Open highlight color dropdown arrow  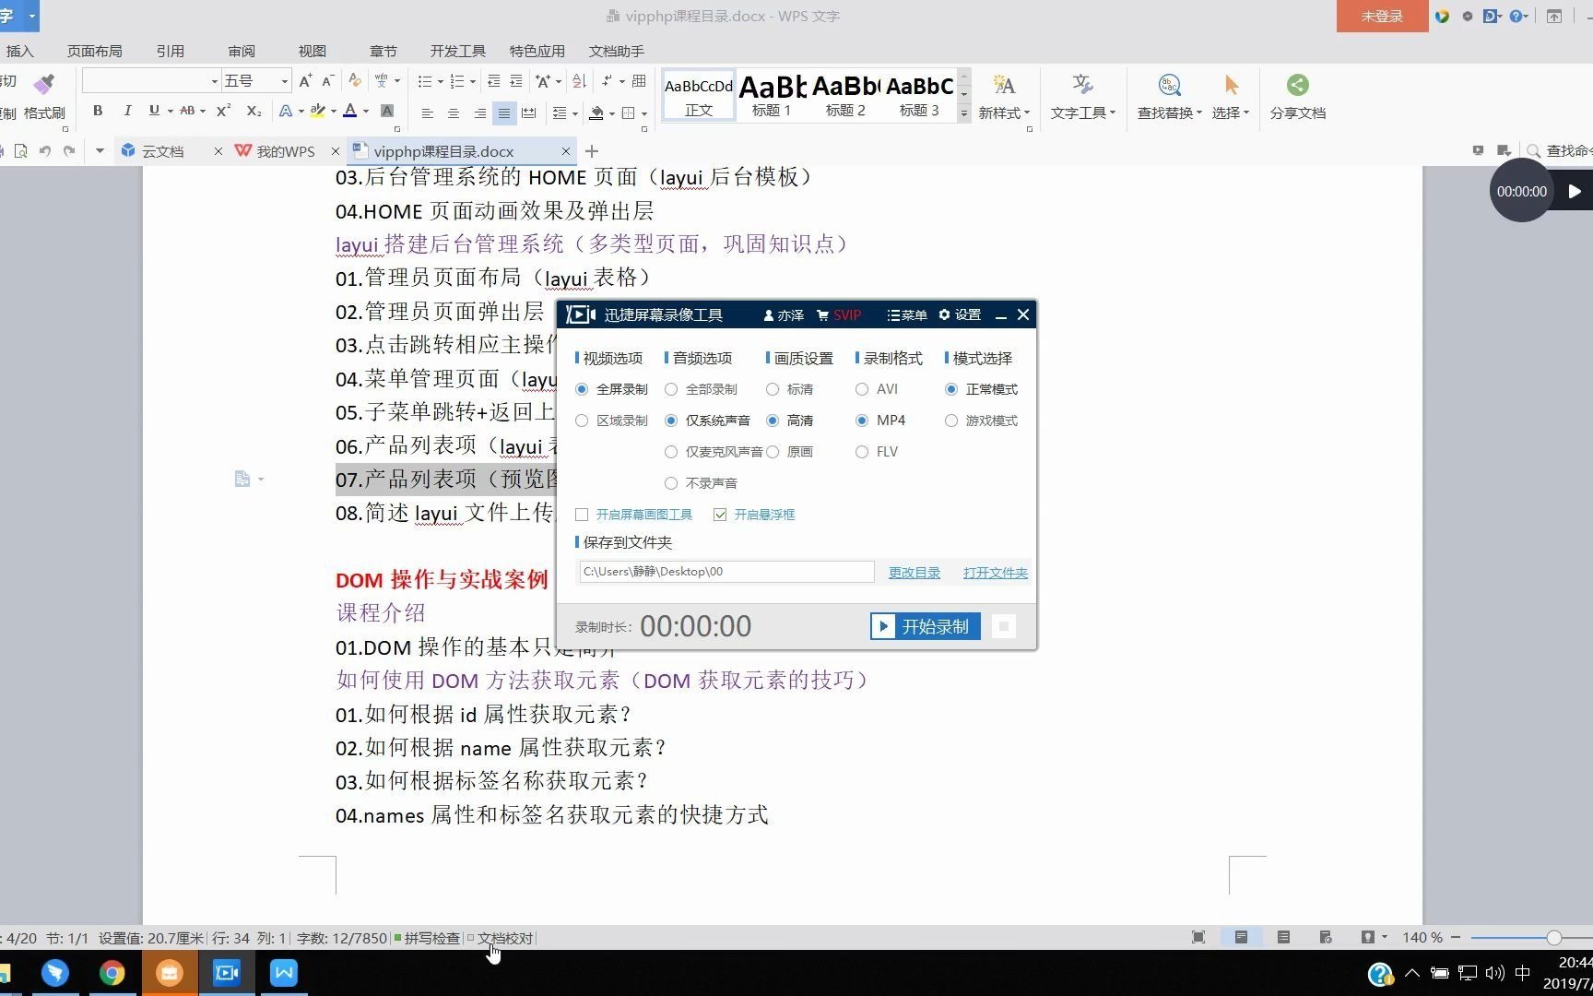334,112
